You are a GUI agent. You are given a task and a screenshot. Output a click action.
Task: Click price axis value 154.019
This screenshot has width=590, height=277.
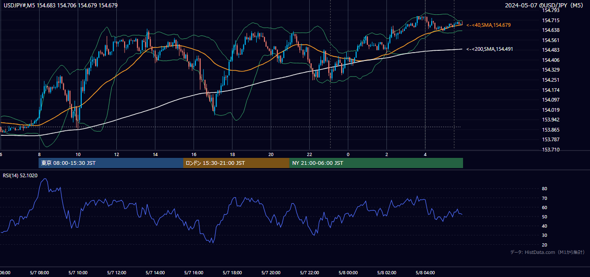point(551,110)
